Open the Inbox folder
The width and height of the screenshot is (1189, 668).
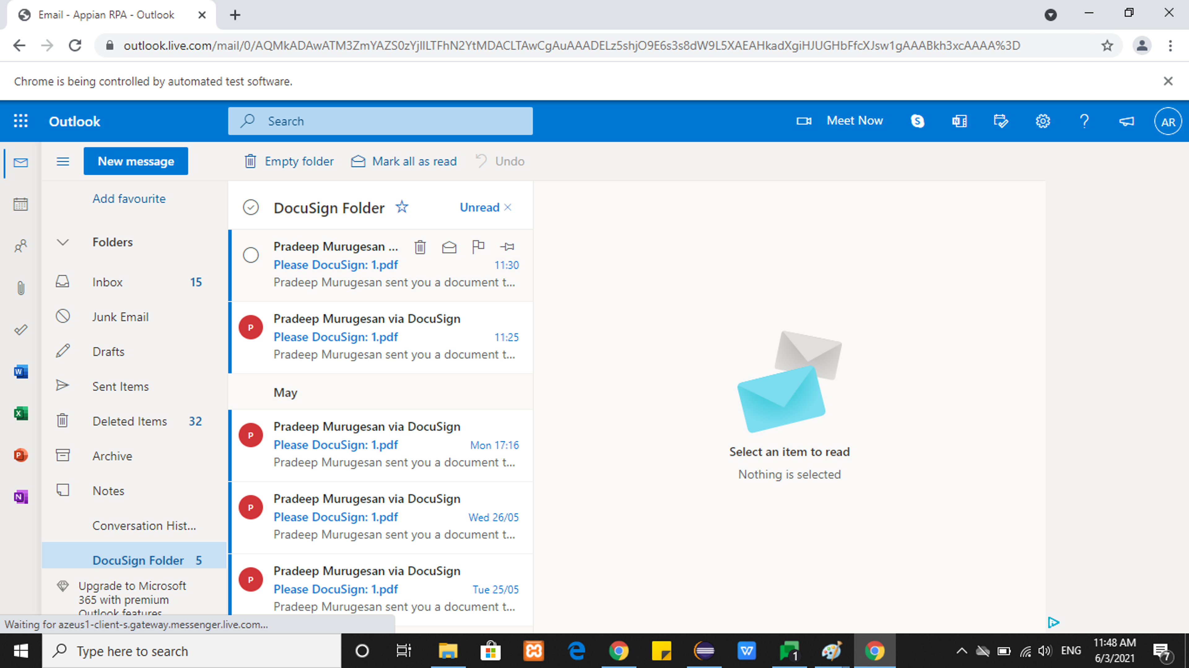click(134, 282)
